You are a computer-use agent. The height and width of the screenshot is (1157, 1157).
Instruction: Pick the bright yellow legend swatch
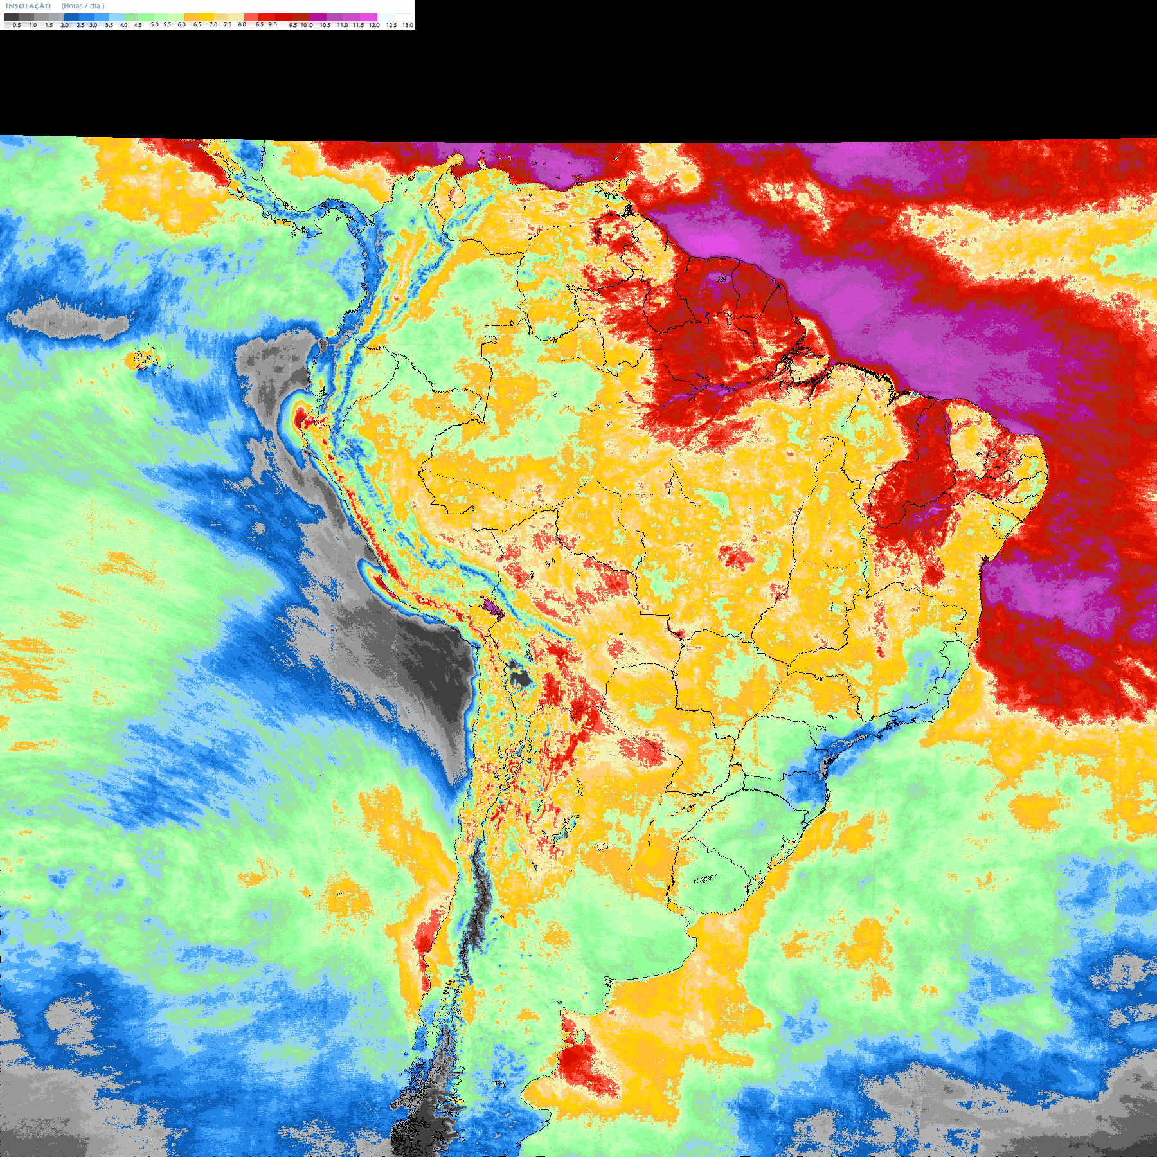[x=206, y=17]
